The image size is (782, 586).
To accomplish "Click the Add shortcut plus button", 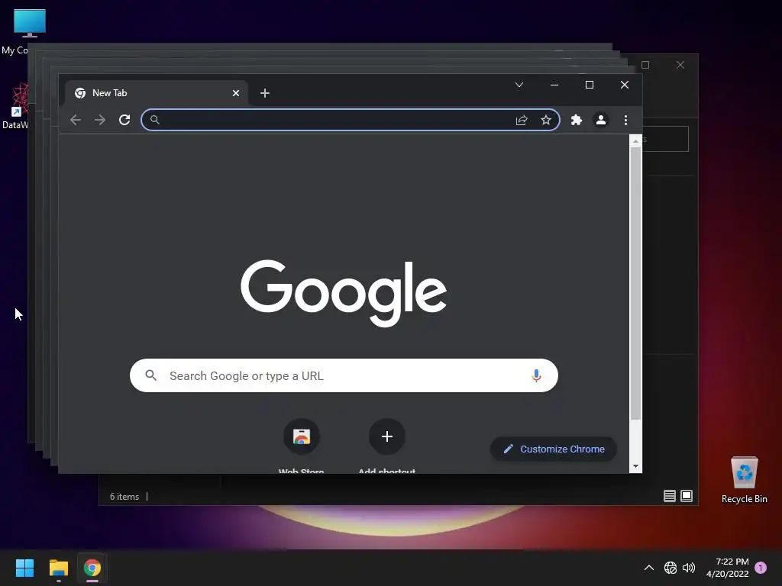I will [387, 437].
